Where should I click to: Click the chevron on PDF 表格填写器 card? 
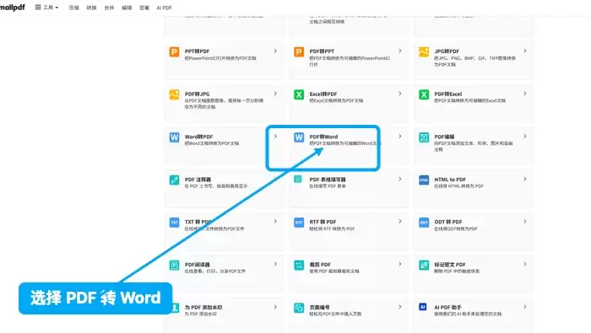pos(400,179)
